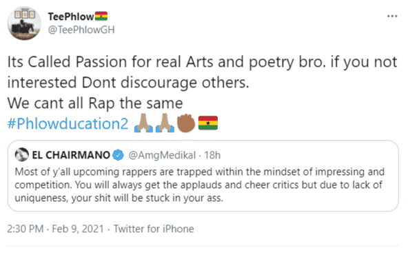Open the three-dot more options menu
This screenshot has height=257, width=408.
coord(392,16)
